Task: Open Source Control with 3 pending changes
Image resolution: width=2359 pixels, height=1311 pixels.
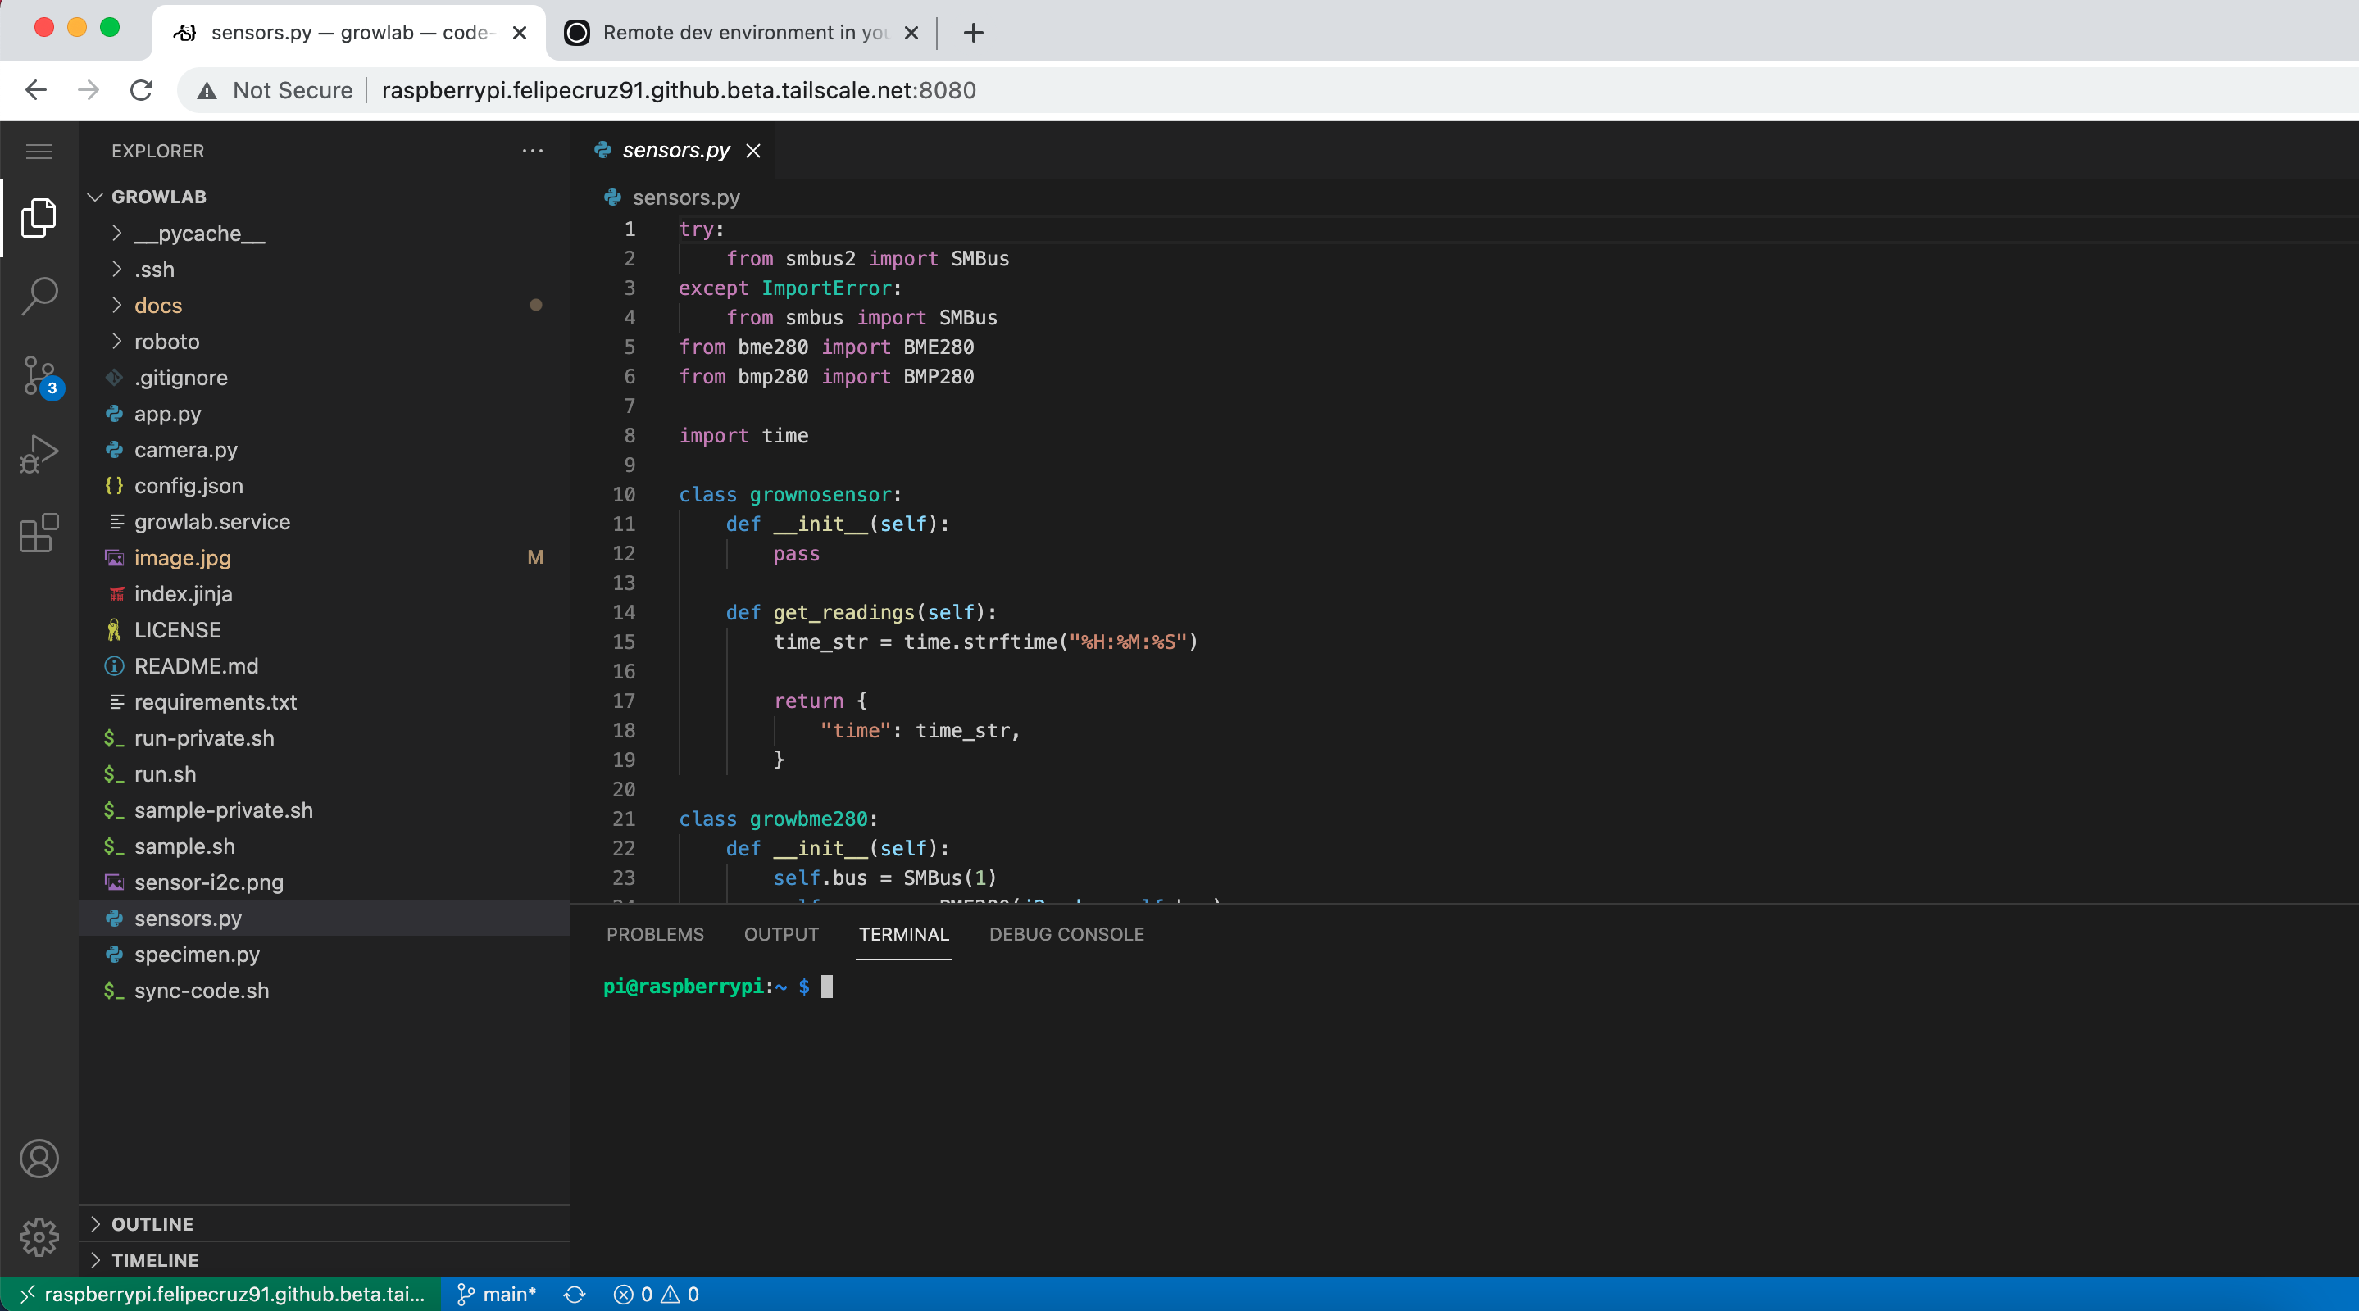Action: click(39, 375)
